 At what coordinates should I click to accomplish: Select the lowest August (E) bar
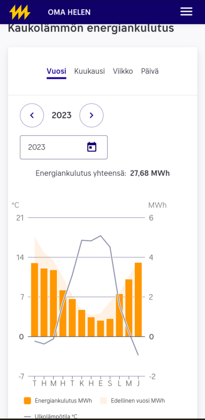pyautogui.click(x=101, y=328)
